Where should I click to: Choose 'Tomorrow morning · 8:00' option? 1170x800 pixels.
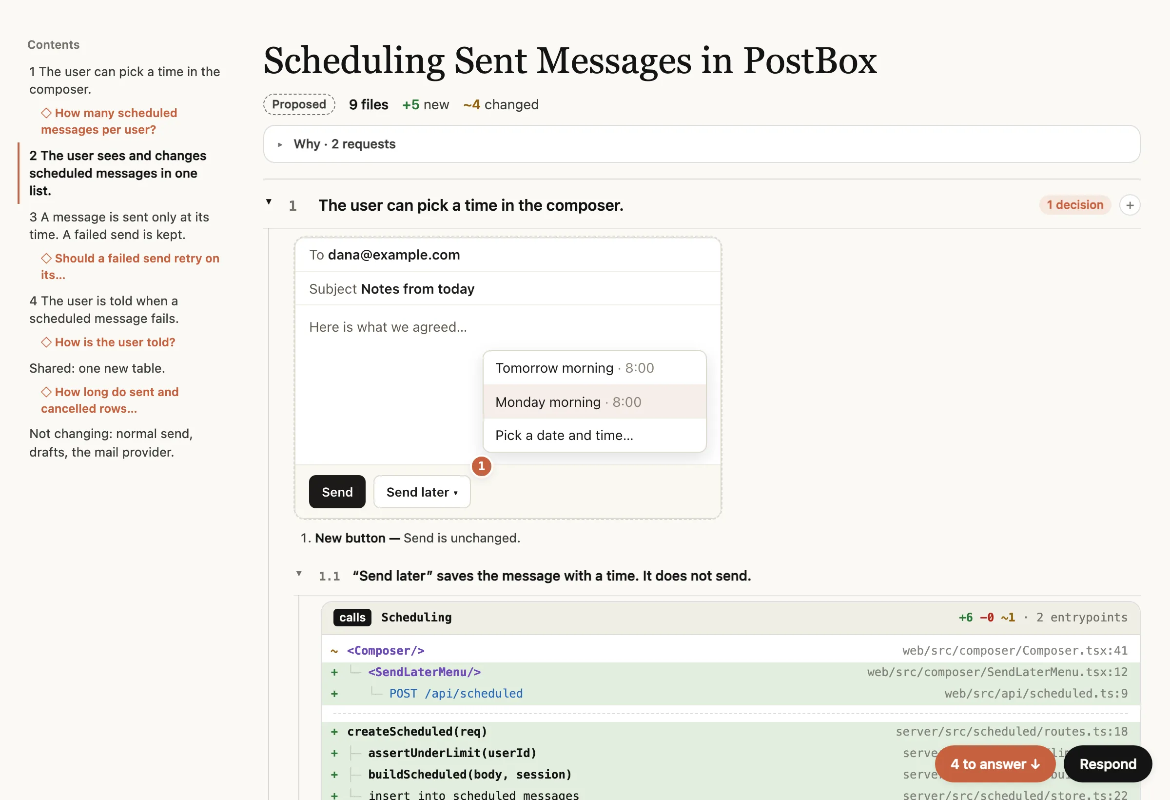tap(595, 368)
